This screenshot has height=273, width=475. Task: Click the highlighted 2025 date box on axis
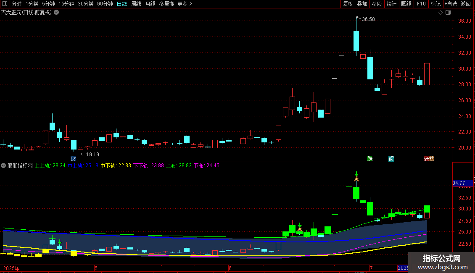403,268
